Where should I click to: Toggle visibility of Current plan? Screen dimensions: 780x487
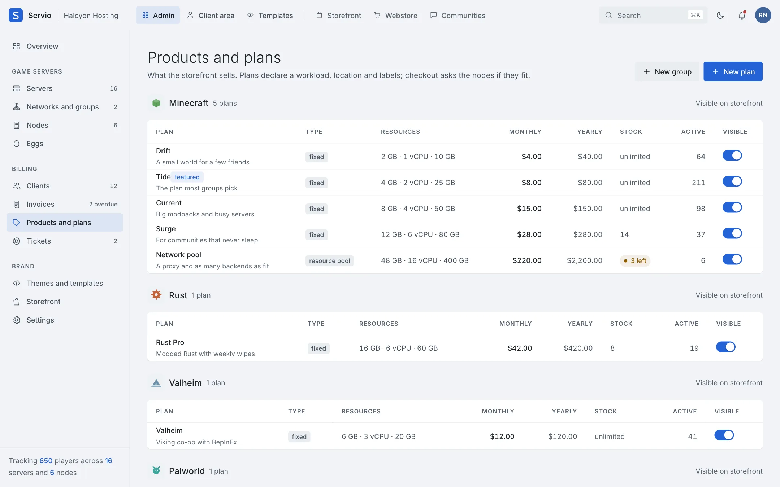tap(732, 207)
